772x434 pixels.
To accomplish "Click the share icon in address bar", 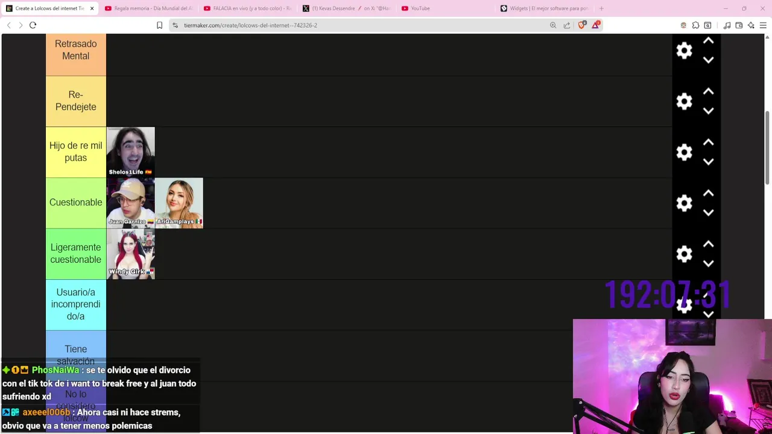I will [x=567, y=25].
